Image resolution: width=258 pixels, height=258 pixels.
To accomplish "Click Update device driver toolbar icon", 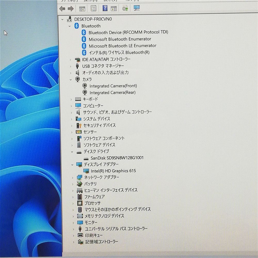I will pyautogui.click(x=125, y=9).
